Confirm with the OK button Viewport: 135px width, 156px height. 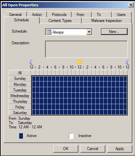click(x=66, y=149)
